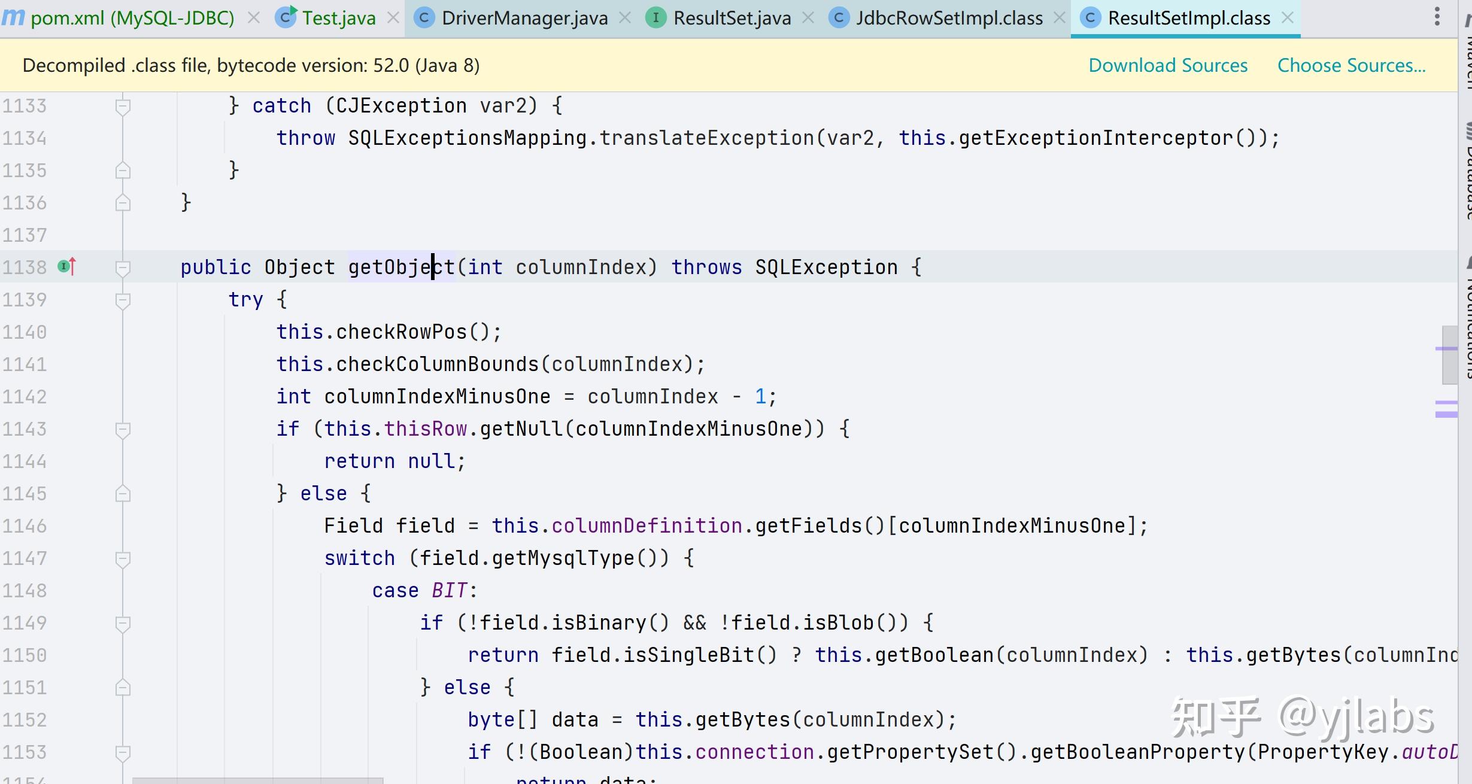
Task: Select the JdbcRowSetImpl.class tab
Action: [949, 18]
